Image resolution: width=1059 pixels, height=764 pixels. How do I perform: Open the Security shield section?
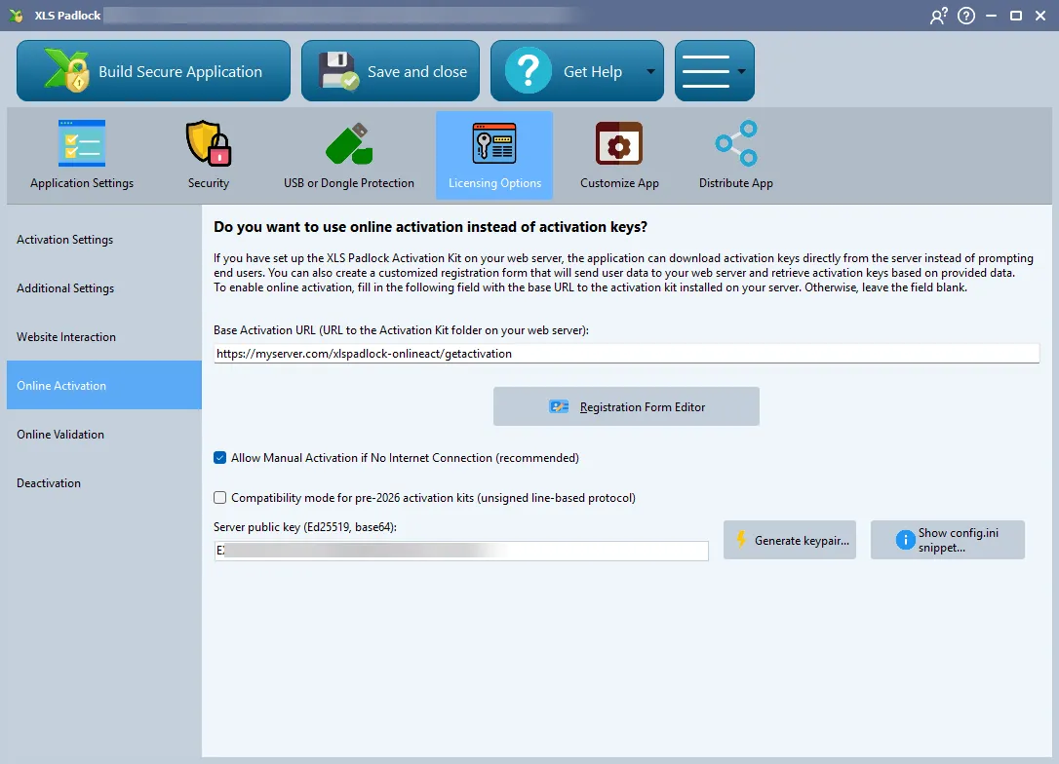[x=209, y=155]
